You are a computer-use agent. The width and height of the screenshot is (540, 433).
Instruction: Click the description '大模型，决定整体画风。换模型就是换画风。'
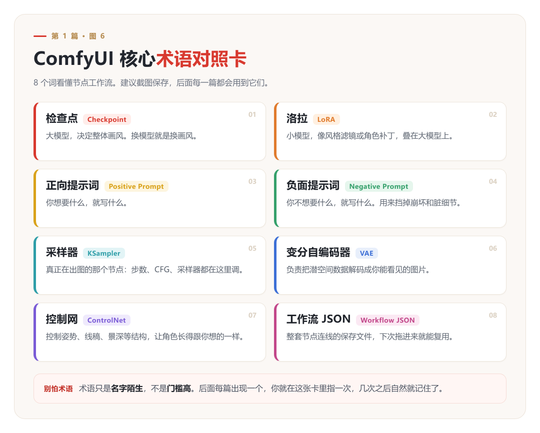121,136
